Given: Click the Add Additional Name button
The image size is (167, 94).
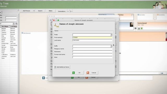Looking at the screenshot, I should point(62,67).
